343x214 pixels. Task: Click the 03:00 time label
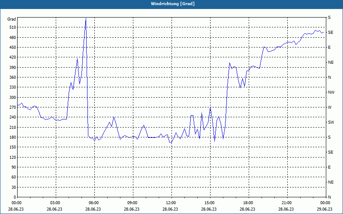(56, 203)
